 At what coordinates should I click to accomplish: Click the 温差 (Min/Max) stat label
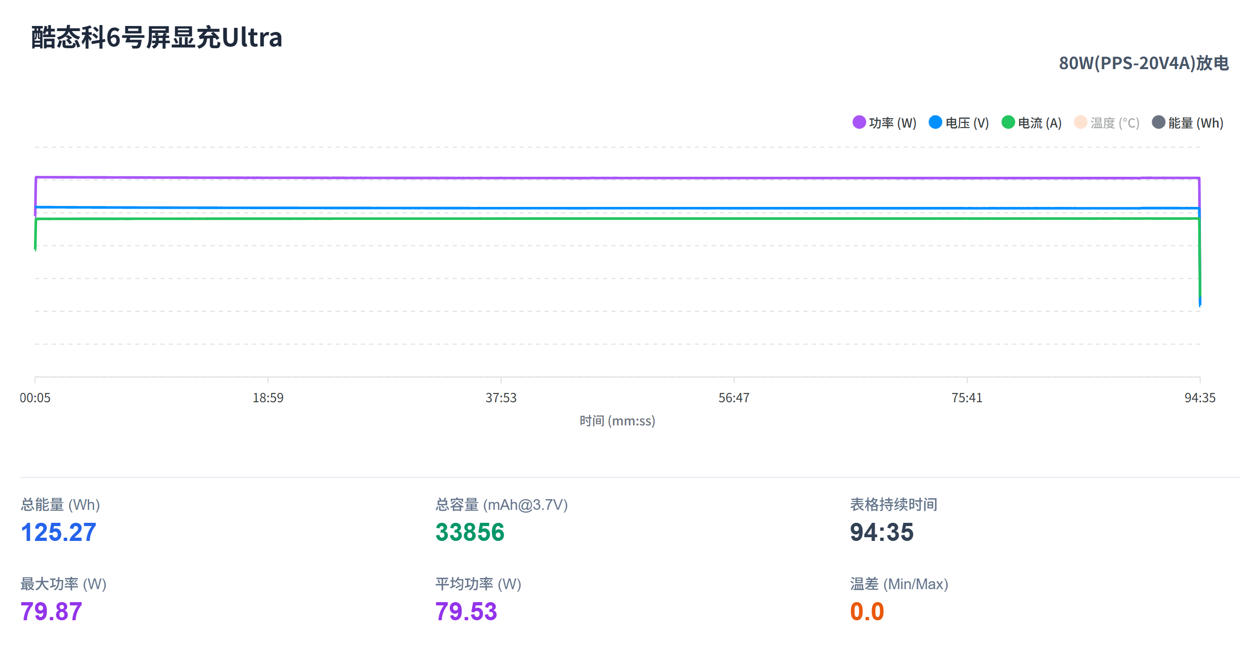[x=899, y=584]
